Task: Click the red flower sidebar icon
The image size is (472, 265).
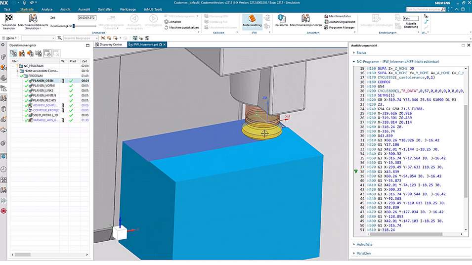Action: pyautogui.click(x=3, y=211)
